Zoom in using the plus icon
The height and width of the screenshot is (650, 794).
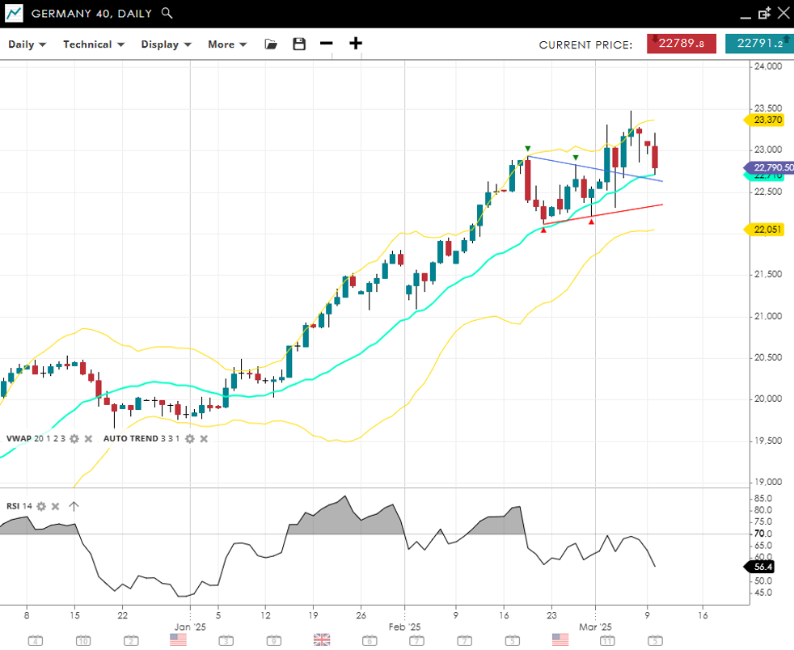tap(356, 44)
